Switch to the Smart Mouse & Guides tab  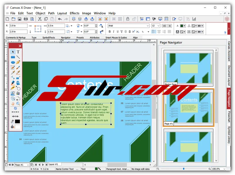[116, 38]
